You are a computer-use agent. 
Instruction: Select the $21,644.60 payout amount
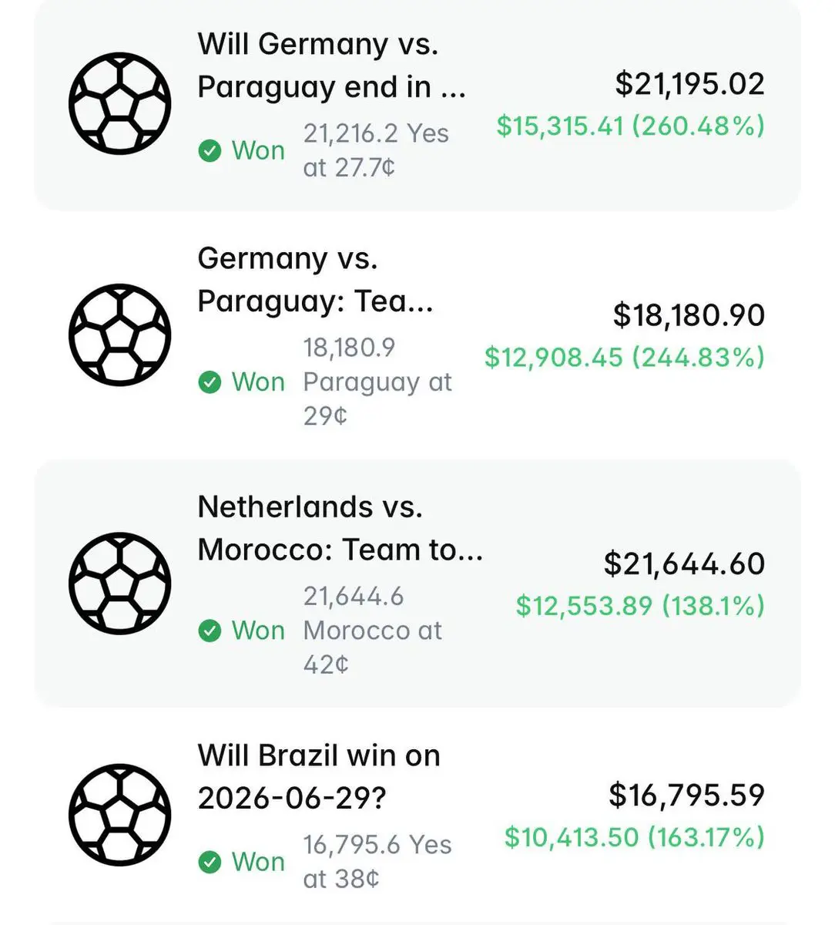[x=684, y=564]
